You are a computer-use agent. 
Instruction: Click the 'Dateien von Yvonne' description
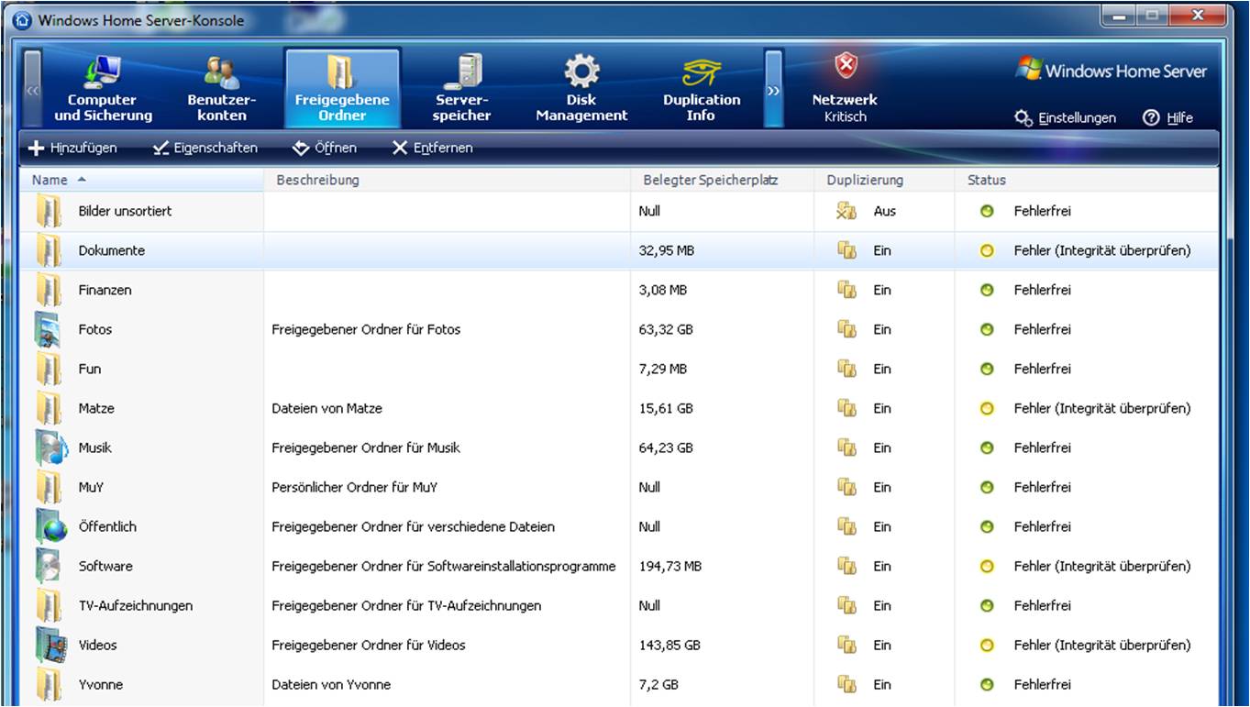click(331, 684)
